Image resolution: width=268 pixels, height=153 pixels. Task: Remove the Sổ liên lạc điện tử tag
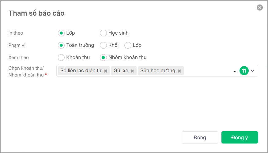[x=106, y=71]
